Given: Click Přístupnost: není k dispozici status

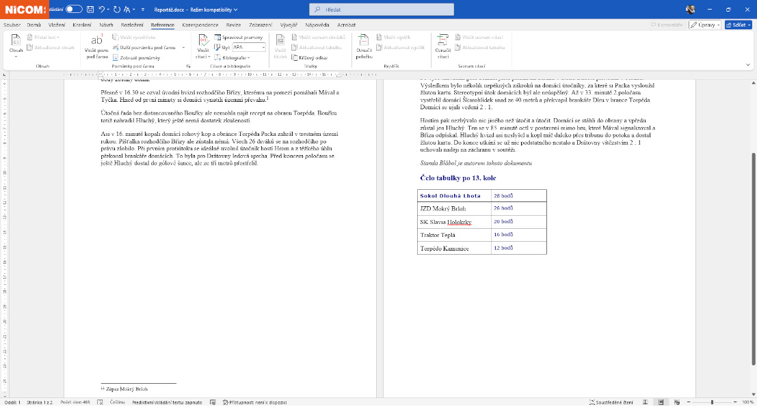Looking at the screenshot, I should 255,403.
